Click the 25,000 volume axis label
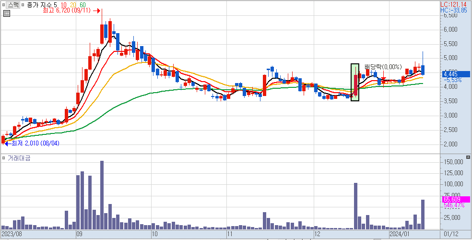The width and height of the screenshot is (472, 240). [452, 218]
